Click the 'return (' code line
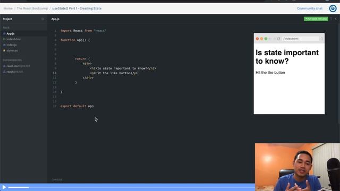The height and width of the screenshot is (191, 340). (82, 59)
